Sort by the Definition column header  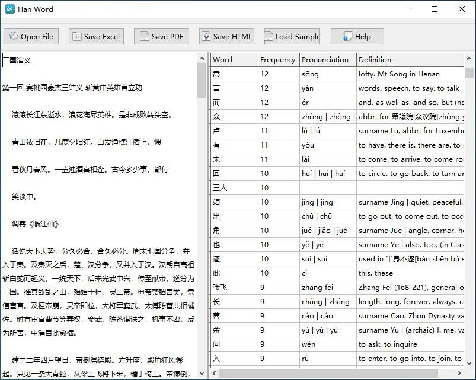[x=410, y=59]
